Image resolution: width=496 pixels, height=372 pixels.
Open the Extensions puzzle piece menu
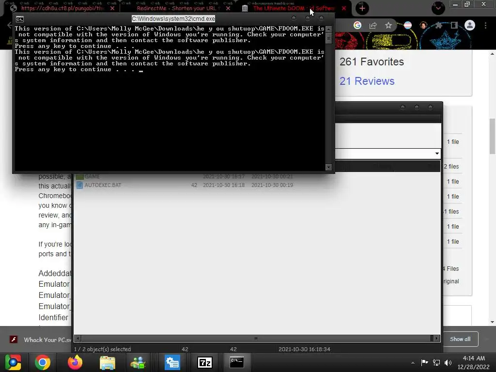coord(439,25)
